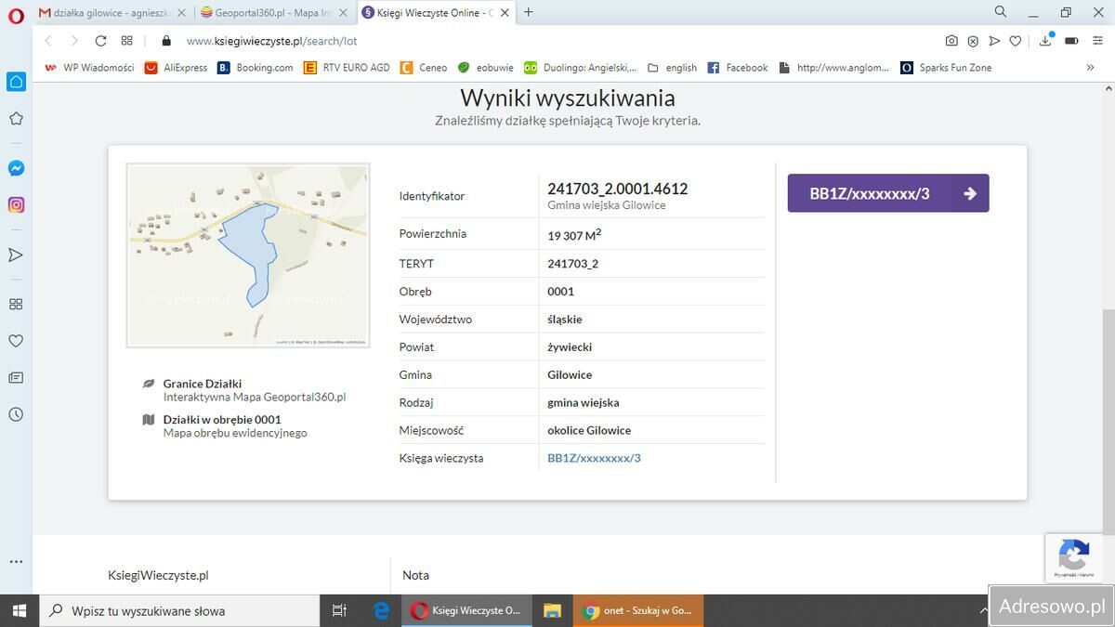
Task: Switch to the Geoportal360.pl tab
Action: [269, 13]
